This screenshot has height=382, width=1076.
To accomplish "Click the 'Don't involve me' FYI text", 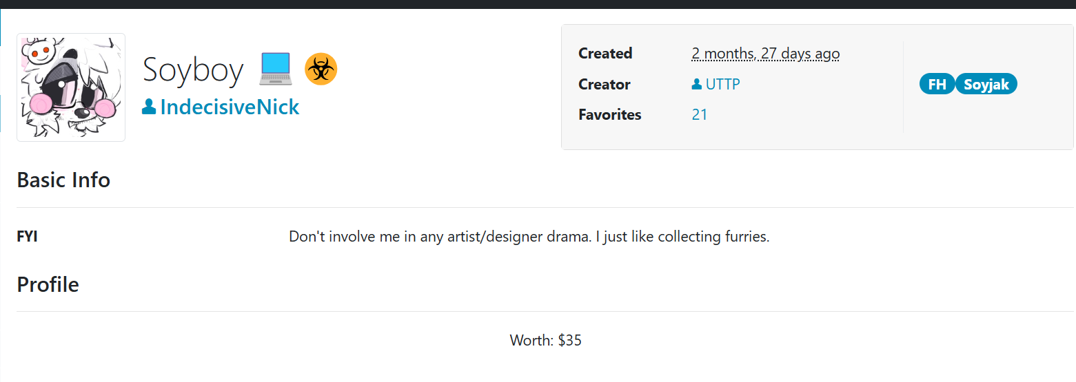I will [529, 237].
